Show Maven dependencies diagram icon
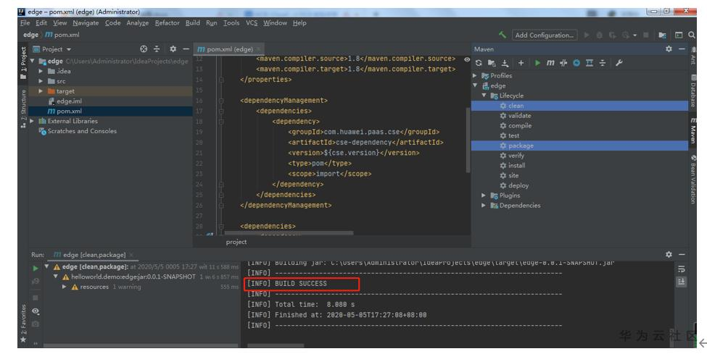The height and width of the screenshot is (354, 707). click(590, 63)
